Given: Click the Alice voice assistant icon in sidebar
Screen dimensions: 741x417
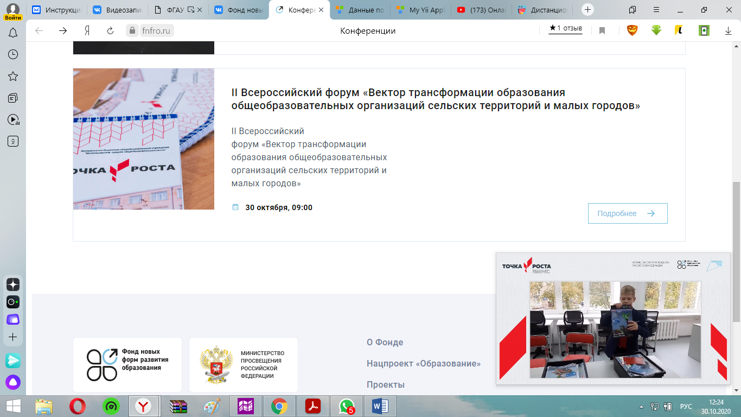Looking at the screenshot, I should [x=13, y=383].
